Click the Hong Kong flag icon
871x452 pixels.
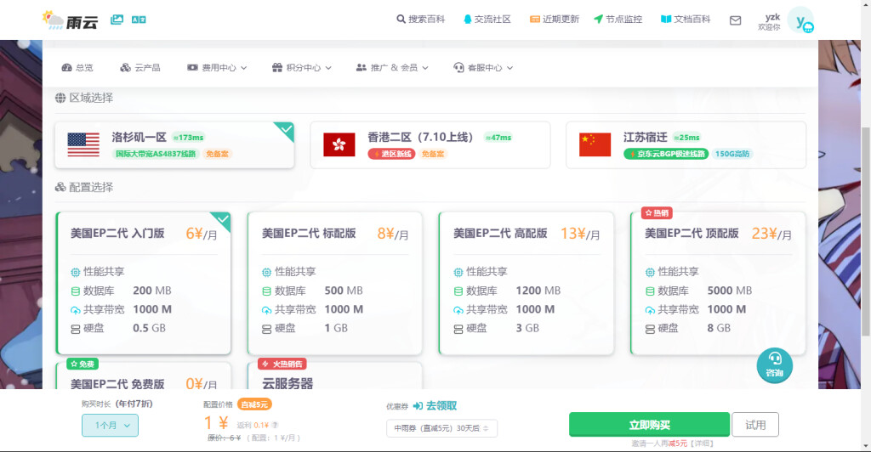click(x=339, y=144)
